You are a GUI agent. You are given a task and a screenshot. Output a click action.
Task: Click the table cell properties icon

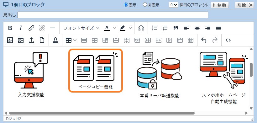pyautogui.click(x=105, y=40)
